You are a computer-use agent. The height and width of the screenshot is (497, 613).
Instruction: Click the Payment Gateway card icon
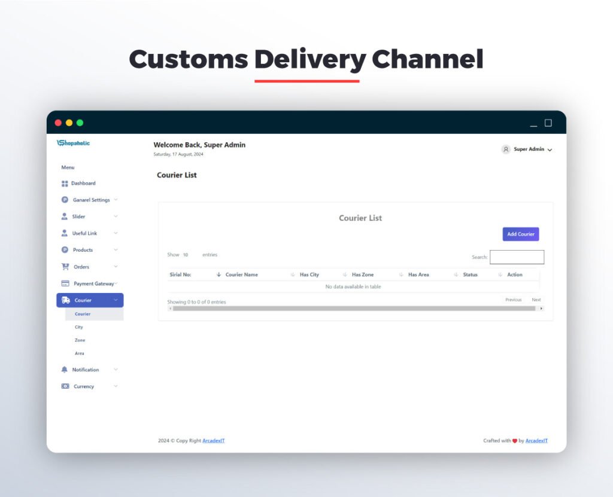65,283
